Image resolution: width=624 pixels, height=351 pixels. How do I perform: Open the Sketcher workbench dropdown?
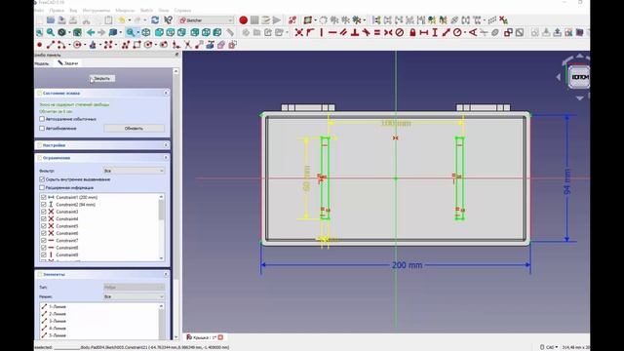pyautogui.click(x=206, y=19)
